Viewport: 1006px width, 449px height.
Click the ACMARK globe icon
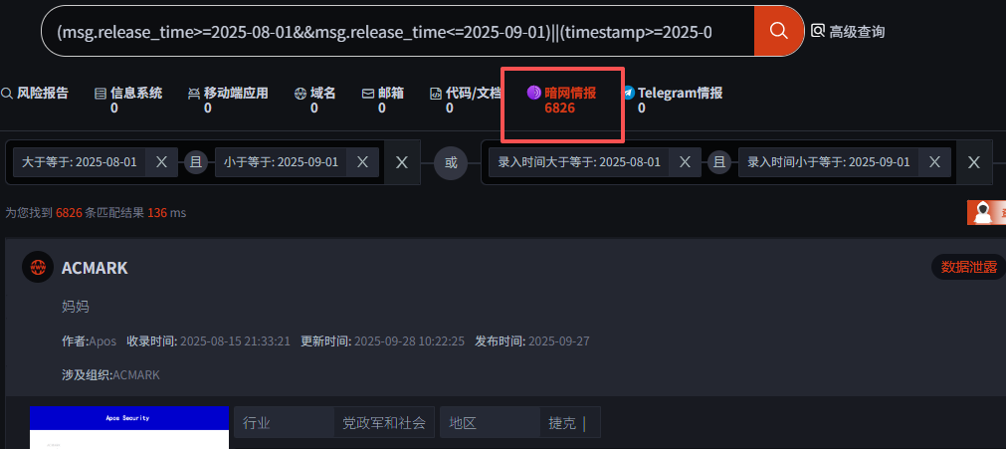pos(38,267)
